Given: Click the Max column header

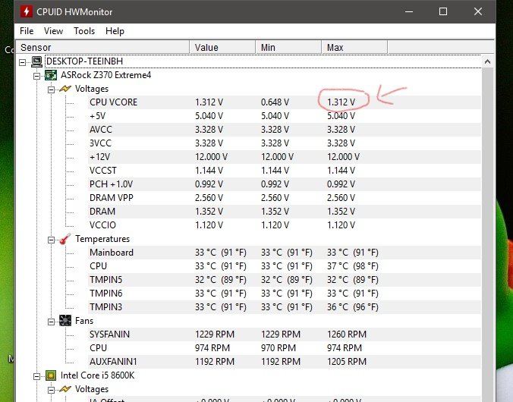Looking at the screenshot, I should coord(354,48).
